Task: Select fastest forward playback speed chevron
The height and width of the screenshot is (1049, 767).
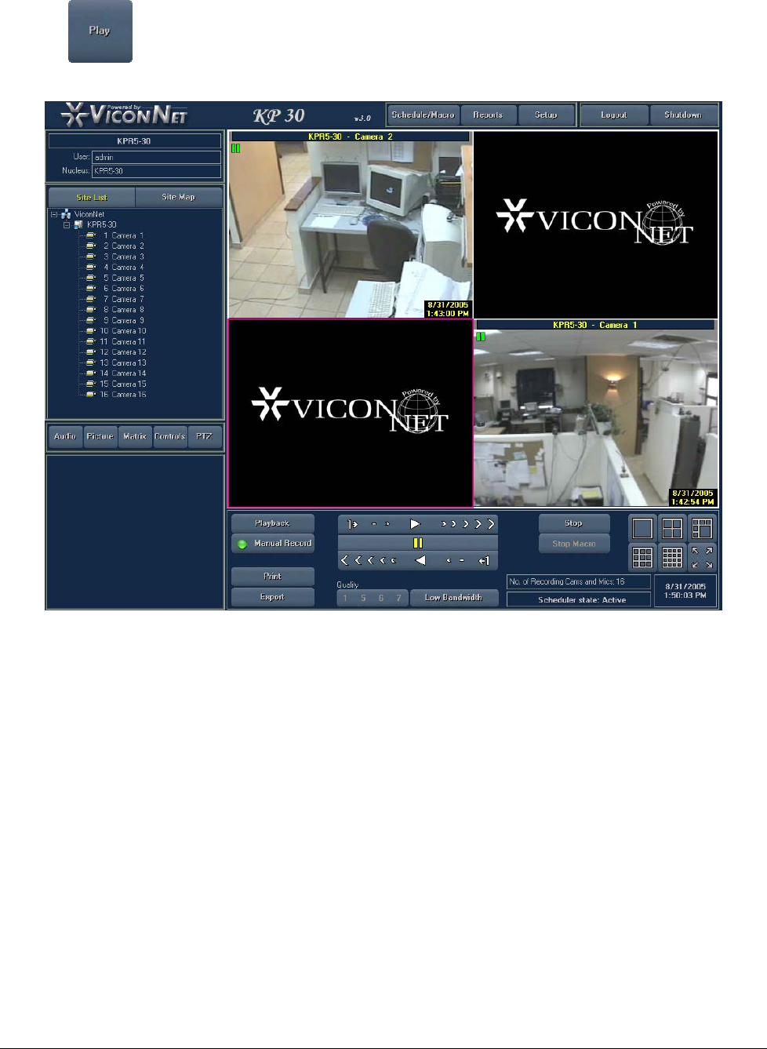Action: (x=492, y=523)
